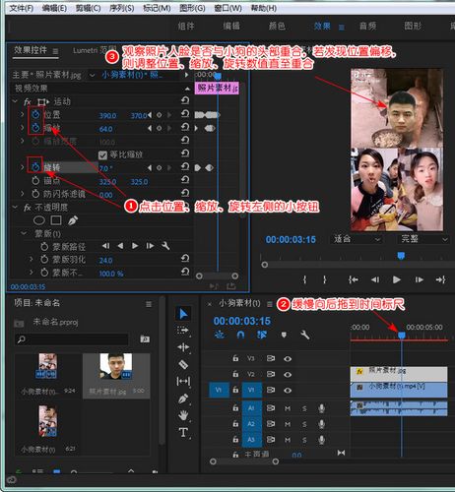Select the Type tool
This screenshot has width=455, height=492.
(x=183, y=432)
